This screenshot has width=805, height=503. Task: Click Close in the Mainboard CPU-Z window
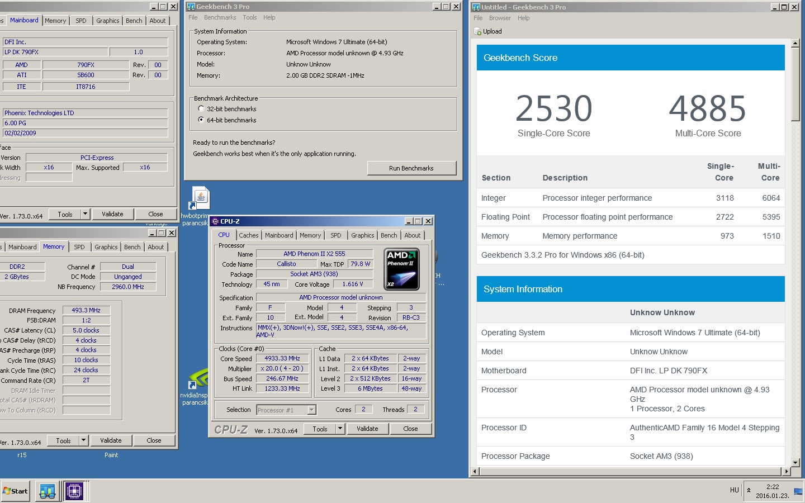point(155,214)
